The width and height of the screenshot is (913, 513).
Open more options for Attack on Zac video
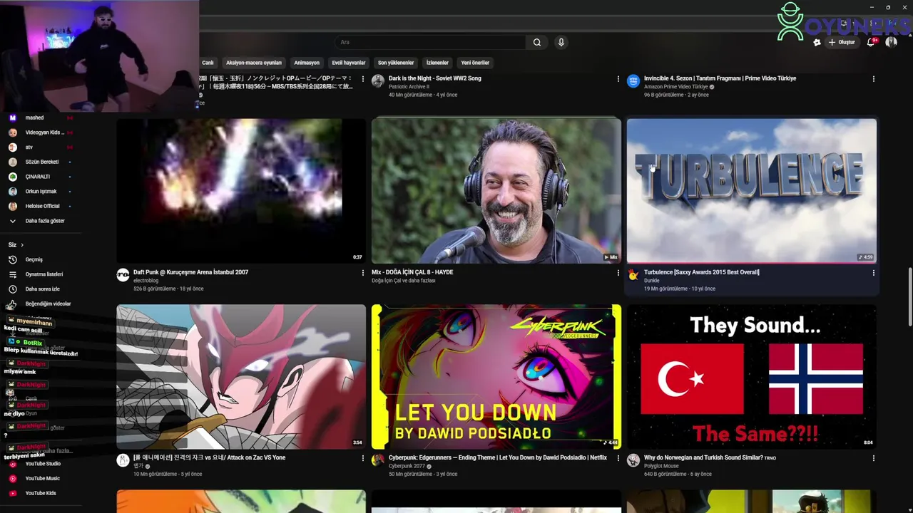click(363, 458)
